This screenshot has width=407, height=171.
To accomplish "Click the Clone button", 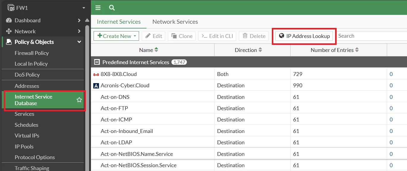I will [182, 36].
